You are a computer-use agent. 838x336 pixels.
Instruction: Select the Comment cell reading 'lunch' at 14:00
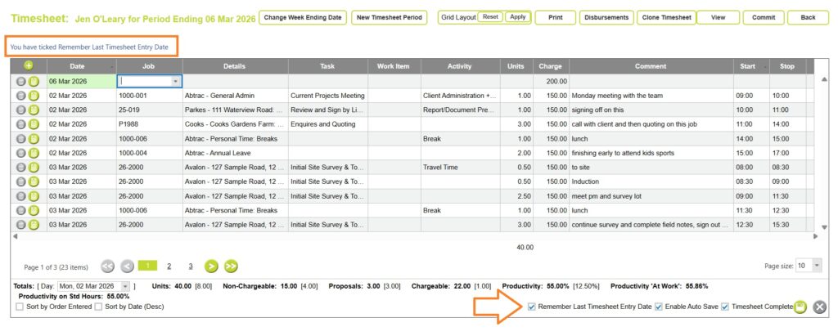click(649, 138)
